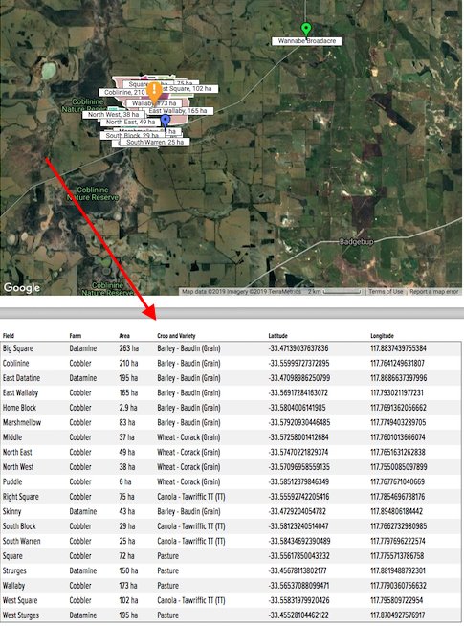Select the West Square field name cell
The width and height of the screenshot is (464, 626).
(20, 600)
